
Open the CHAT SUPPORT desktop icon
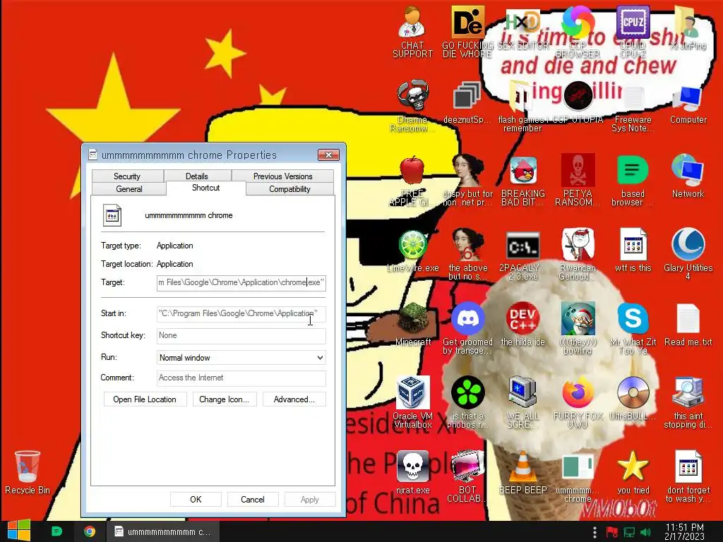pyautogui.click(x=412, y=32)
